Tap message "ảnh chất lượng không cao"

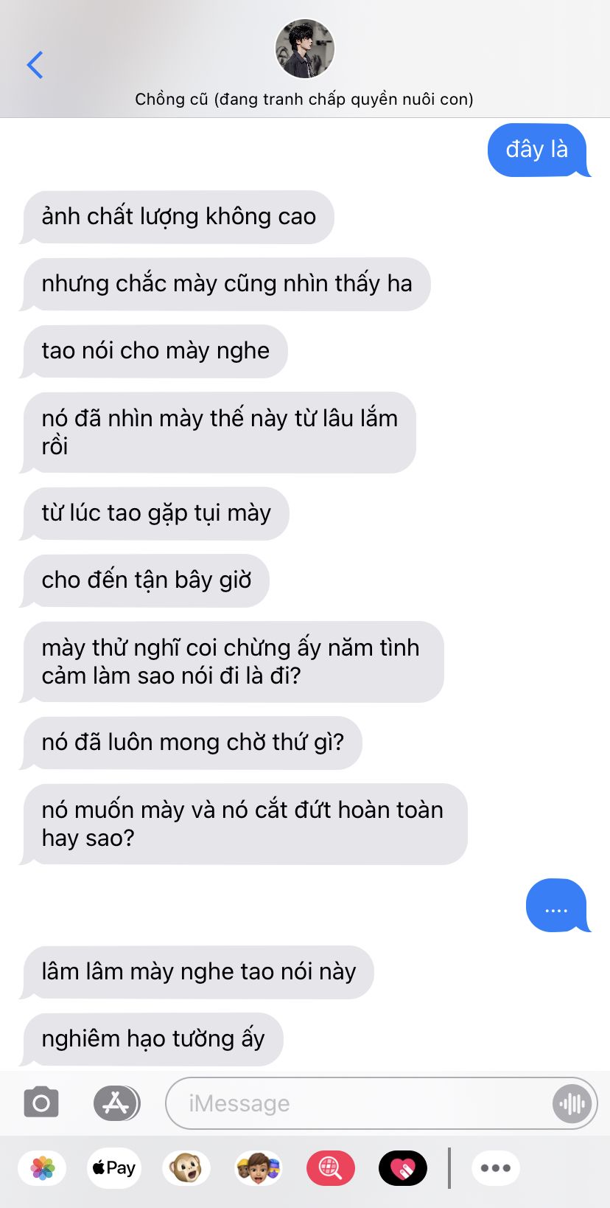tap(178, 217)
